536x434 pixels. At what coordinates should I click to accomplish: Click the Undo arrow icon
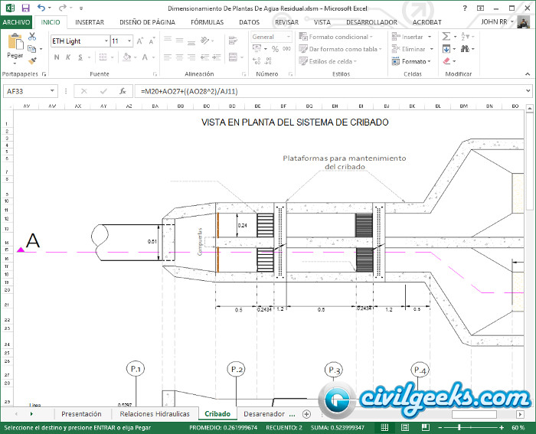click(41, 8)
